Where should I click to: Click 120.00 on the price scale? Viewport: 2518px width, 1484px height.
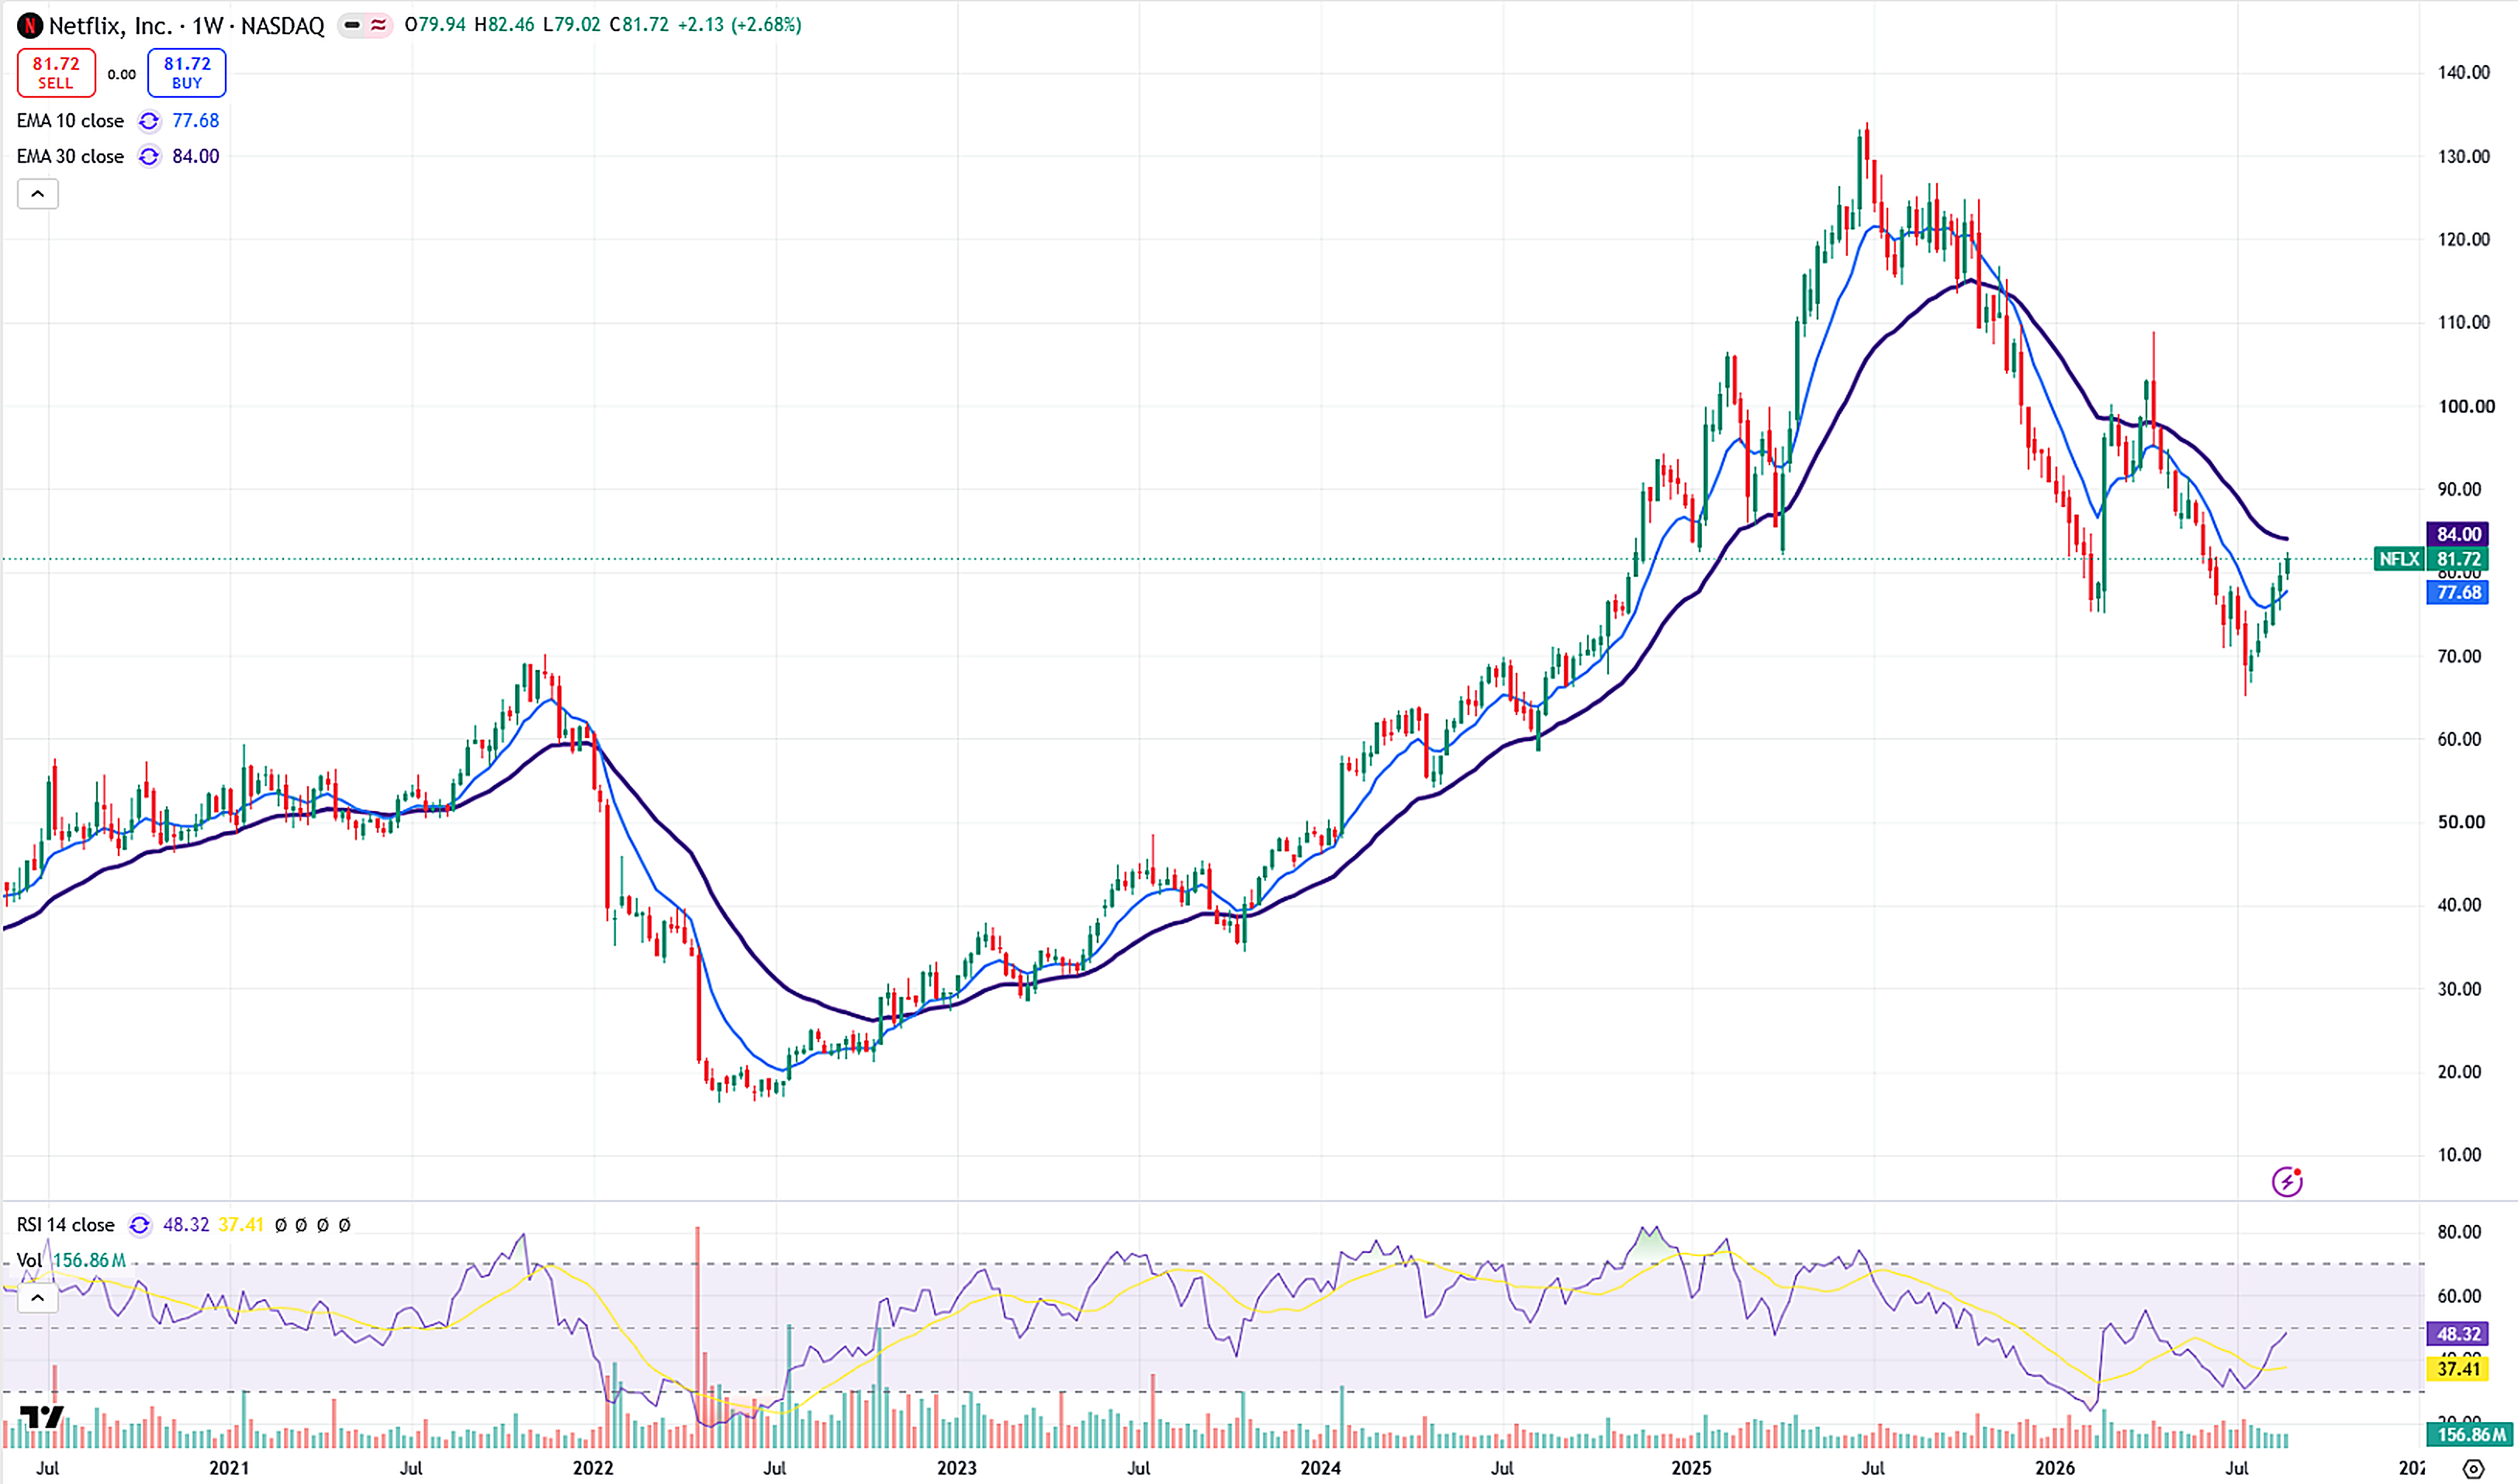[x=2464, y=239]
